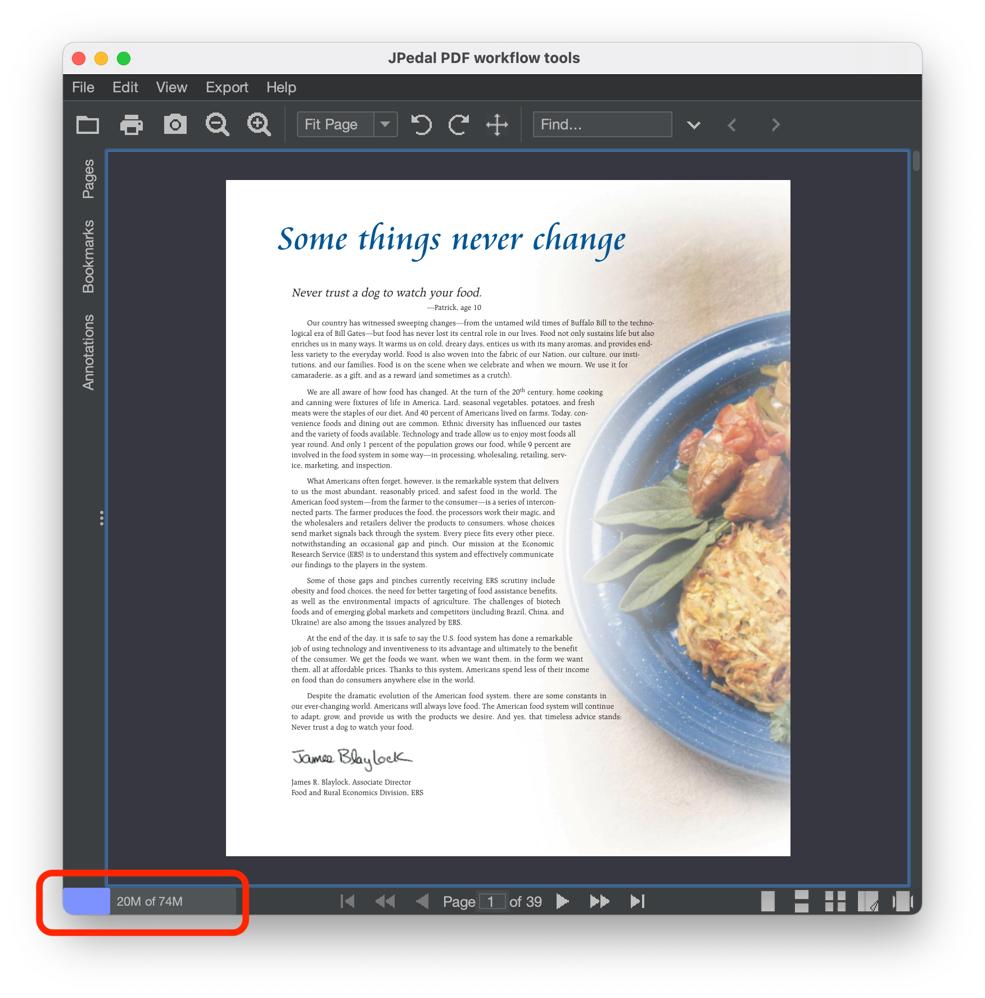Click the print document icon
This screenshot has width=985, height=998.
tap(132, 124)
